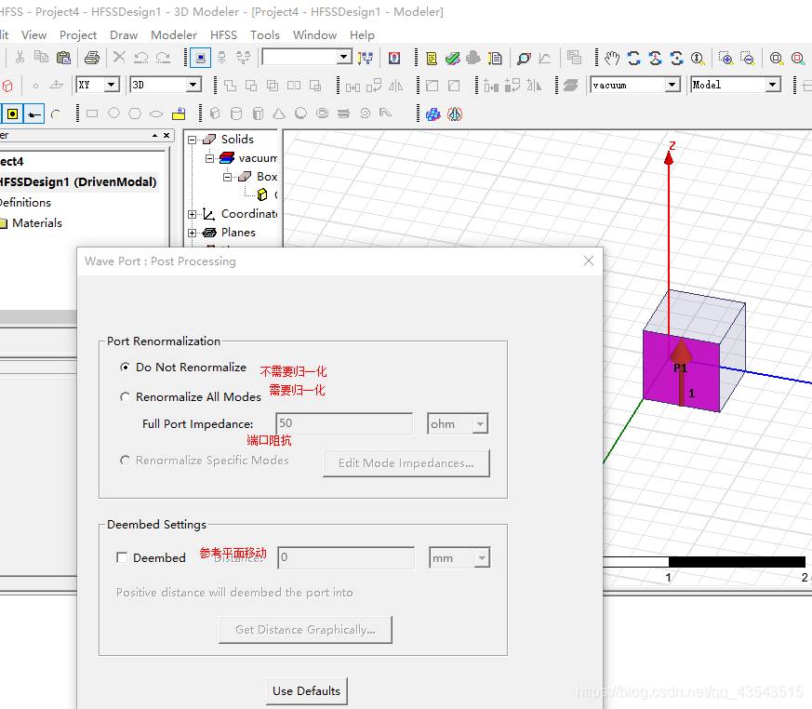Open the Modeler menu
The height and width of the screenshot is (709, 812).
coord(174,34)
